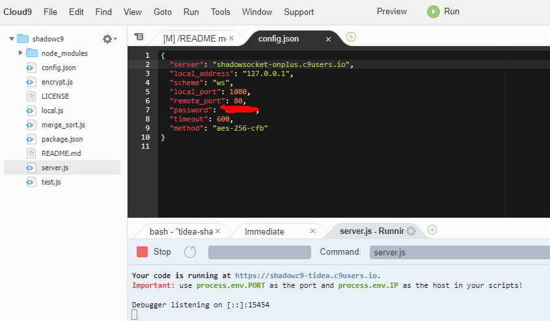Open config.json from the file tree
The image size is (550, 321).
[x=59, y=68]
